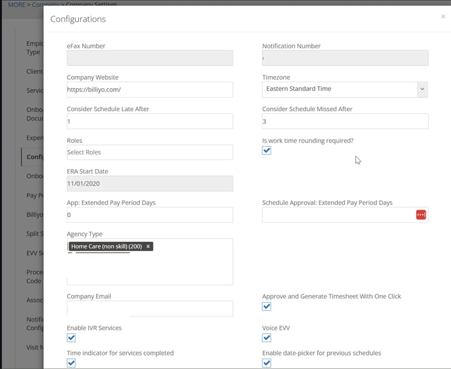Click the red icon in Schedule Approval field
The image size is (451, 369).
[x=421, y=215]
